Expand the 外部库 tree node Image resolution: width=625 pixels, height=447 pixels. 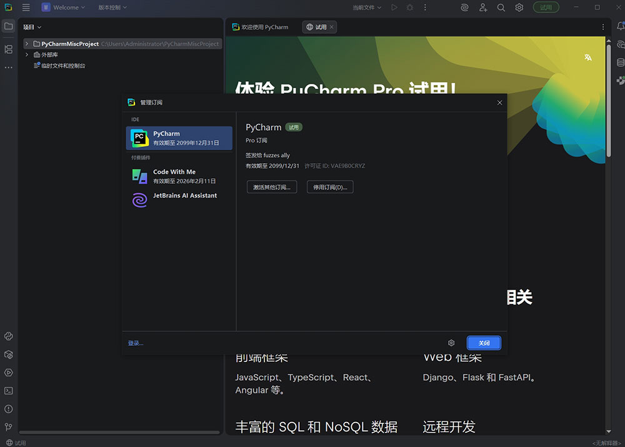27,55
